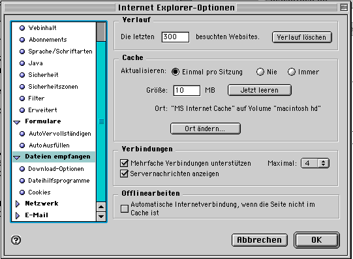Open the Maximal connections dropdown
This screenshot has width=353, height=259.
315,163
